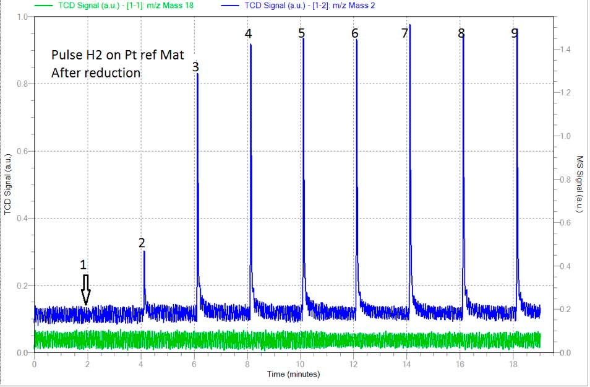Select peak label number 4
This screenshot has width=590, height=387.
click(248, 33)
